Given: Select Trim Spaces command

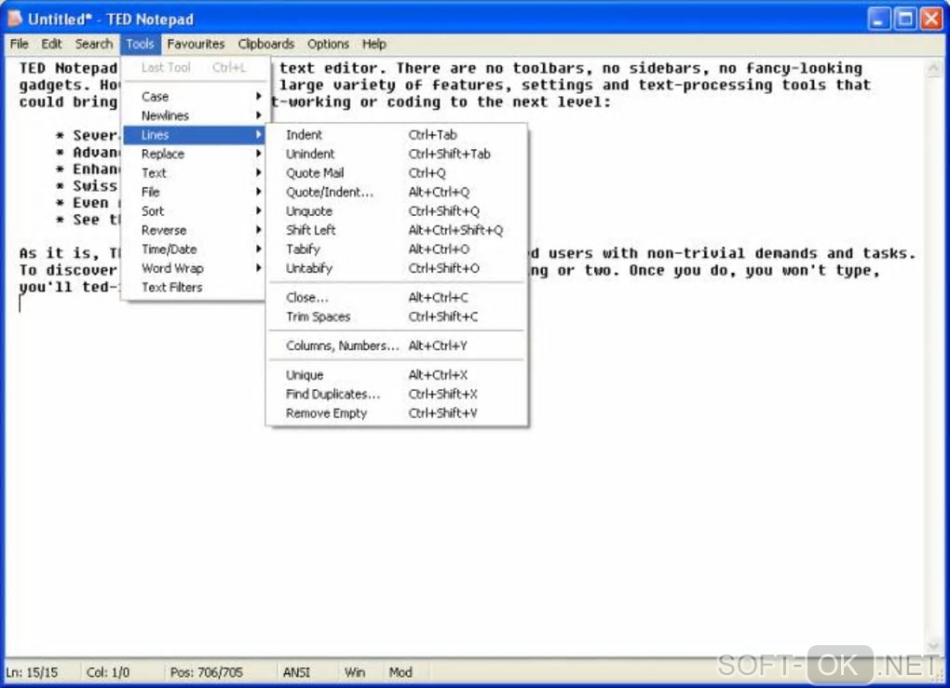Looking at the screenshot, I should tap(397, 317).
